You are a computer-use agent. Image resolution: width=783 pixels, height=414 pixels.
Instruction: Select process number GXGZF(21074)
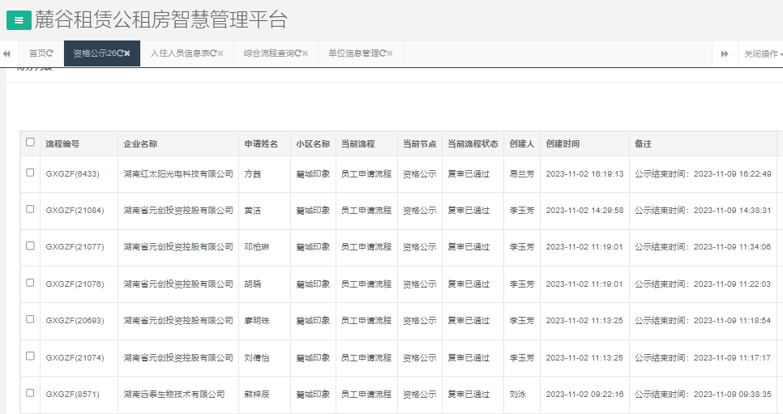[75, 357]
